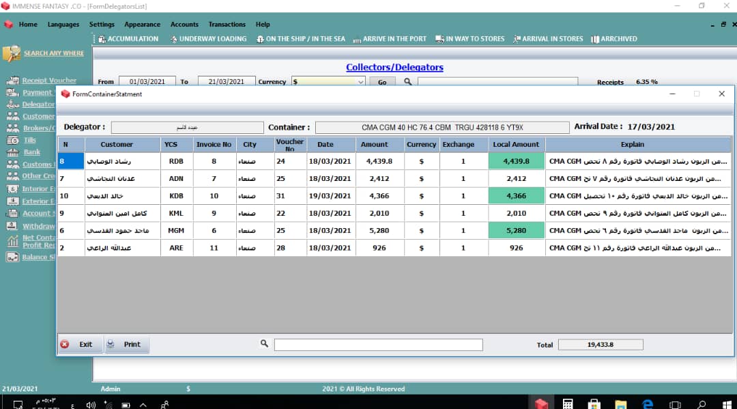Click the volume speaker icon in taskbar
Image resolution: width=737 pixels, height=409 pixels.
tap(91, 405)
